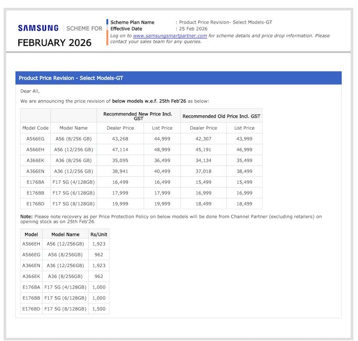Viewport: 358px width, 341px height.
Task: Select 'F17 5G (6/128GB)' in price table
Action: point(73,193)
